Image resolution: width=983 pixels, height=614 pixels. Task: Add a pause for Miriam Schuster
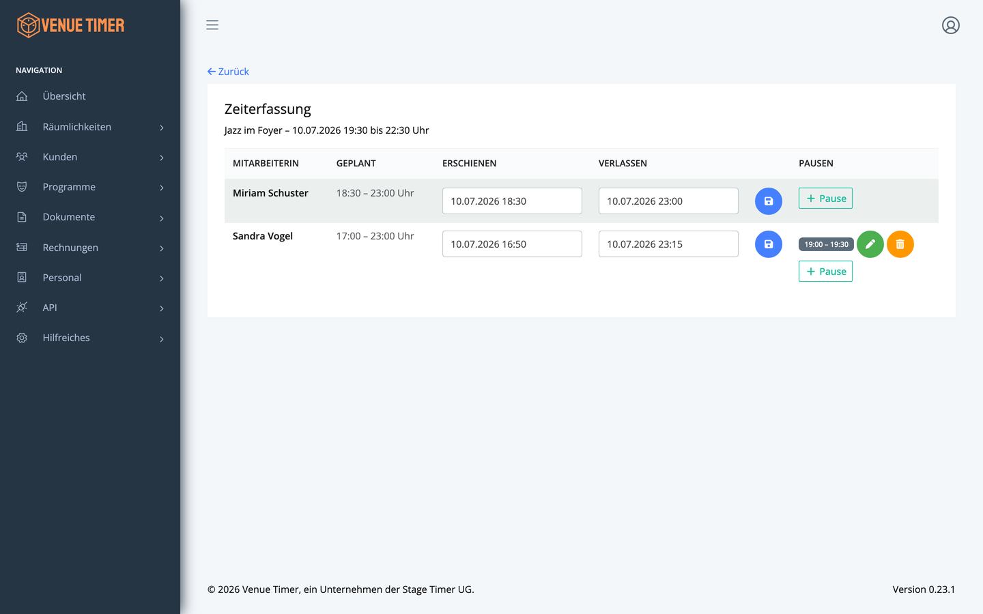(x=825, y=199)
